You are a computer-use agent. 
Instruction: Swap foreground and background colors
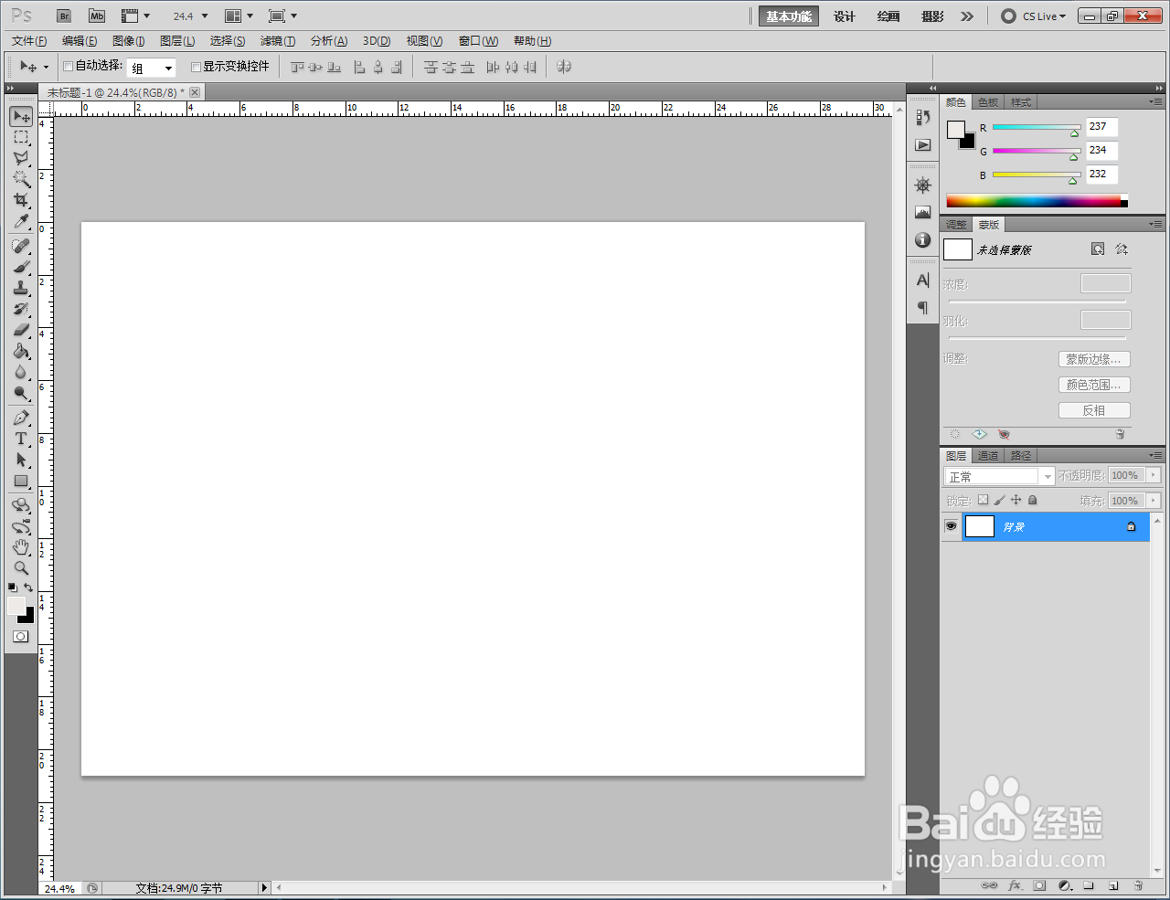pyautogui.click(x=28, y=588)
